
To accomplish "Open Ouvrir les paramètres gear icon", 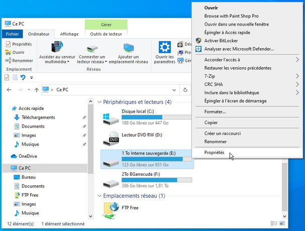I will coord(165,47).
